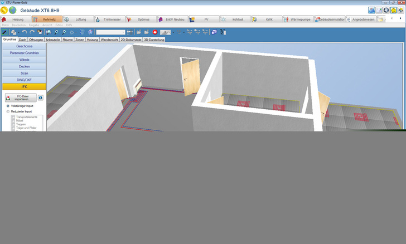Screen dimensions: 406x244
Task: Select Reduzierter Import radio option
Action: click(8, 111)
